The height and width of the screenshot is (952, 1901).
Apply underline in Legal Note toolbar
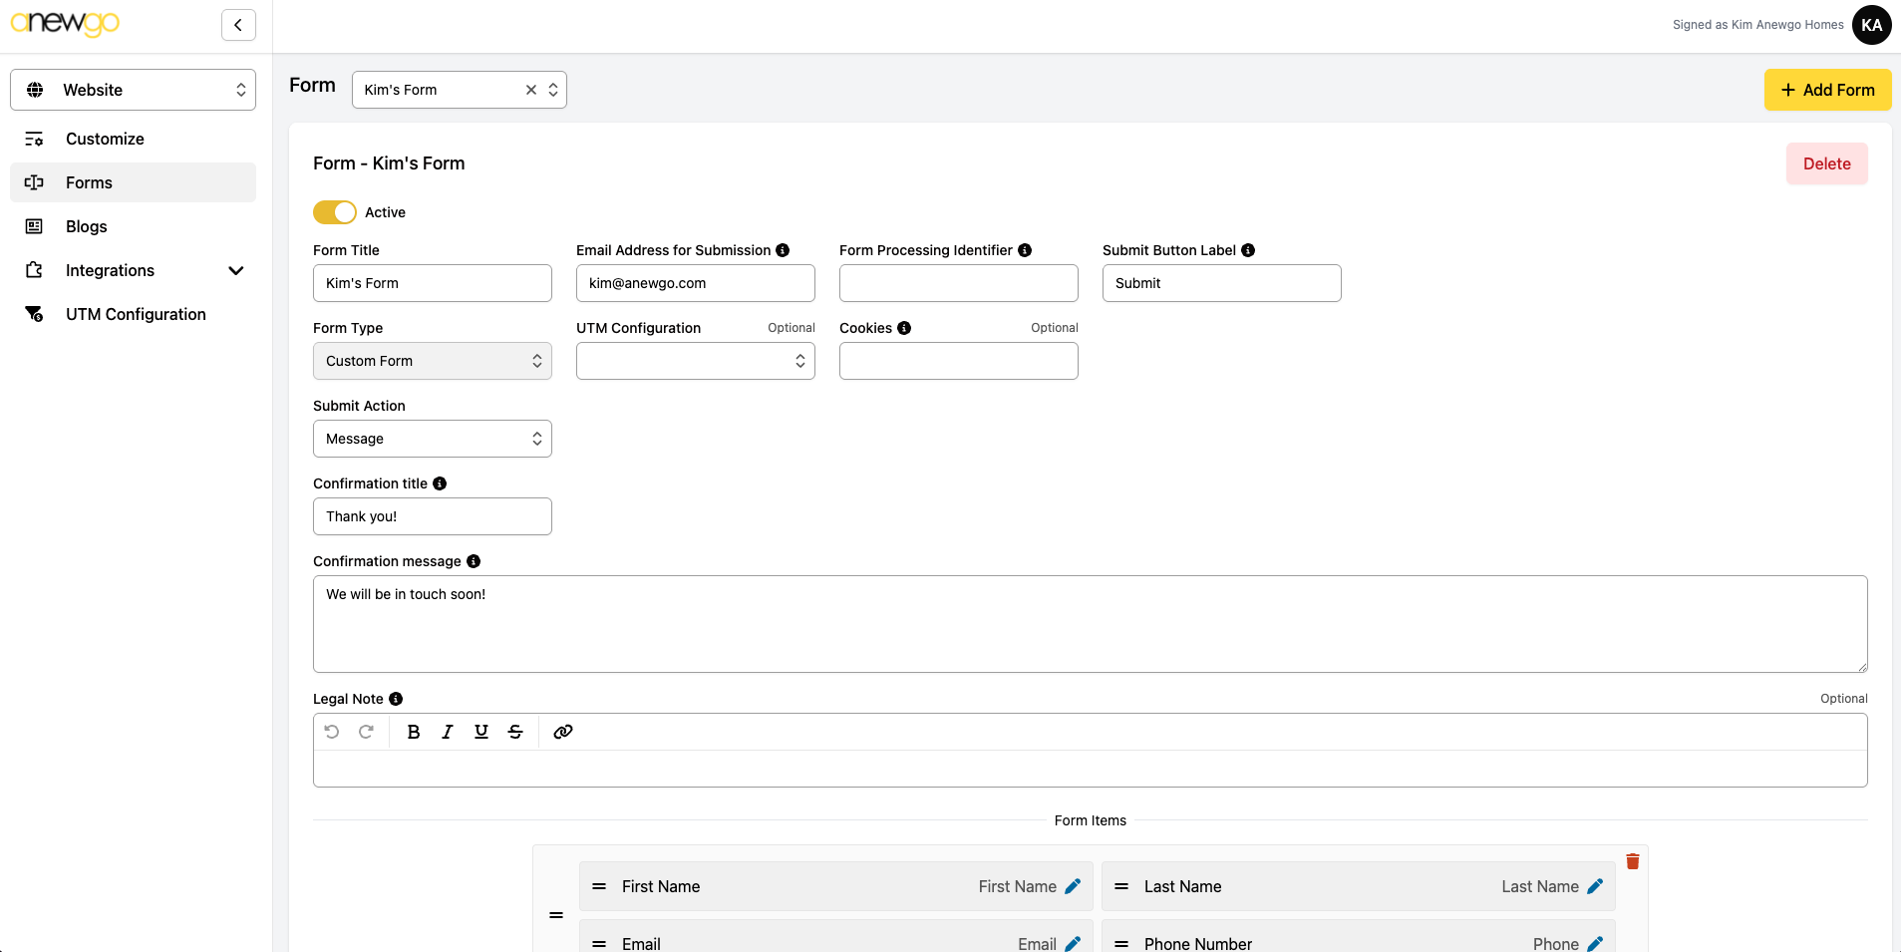pyautogui.click(x=481, y=732)
